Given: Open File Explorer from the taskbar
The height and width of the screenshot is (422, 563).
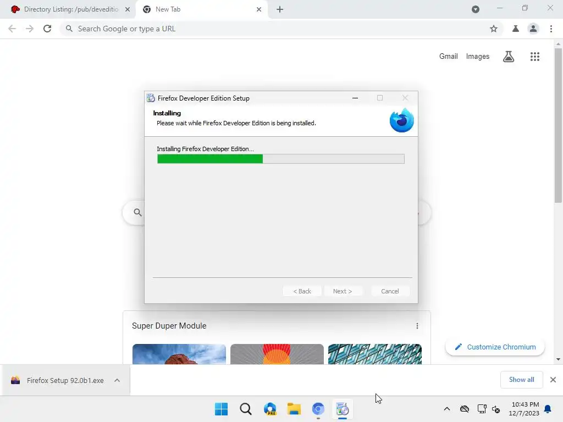Looking at the screenshot, I should coord(294,409).
